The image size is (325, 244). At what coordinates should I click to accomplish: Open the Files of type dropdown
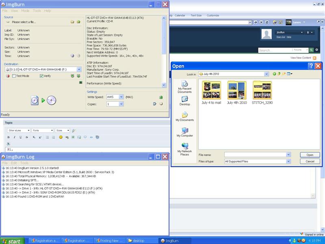pyautogui.click(x=288, y=161)
